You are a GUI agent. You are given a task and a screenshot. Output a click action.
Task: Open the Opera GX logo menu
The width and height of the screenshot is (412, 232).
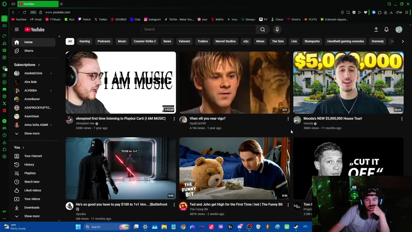pyautogui.click(x=4, y=4)
